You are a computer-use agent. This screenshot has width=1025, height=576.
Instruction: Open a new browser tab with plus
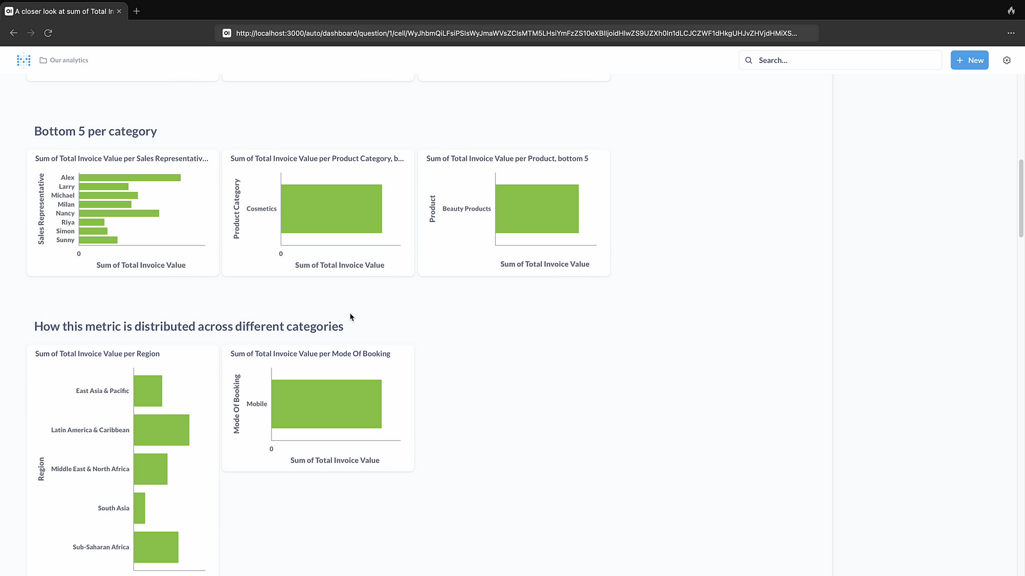point(136,11)
